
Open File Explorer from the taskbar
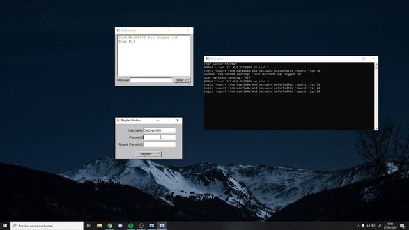tap(100, 226)
